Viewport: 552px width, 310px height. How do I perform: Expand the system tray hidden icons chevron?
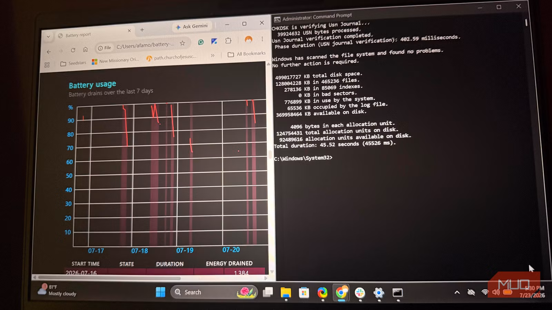pos(457,292)
